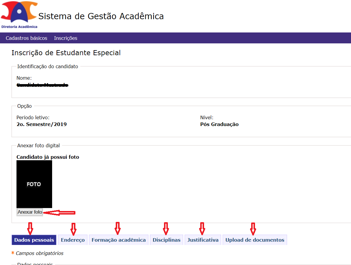351x265 pixels.
Task: Click the 2o. Semestre/2019 period value
Action: coord(42,124)
